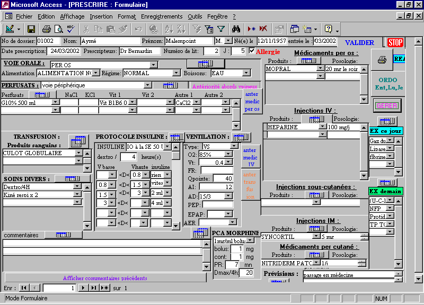Click the Nom field containing Aymé
The image size is (424, 305).
point(111,41)
